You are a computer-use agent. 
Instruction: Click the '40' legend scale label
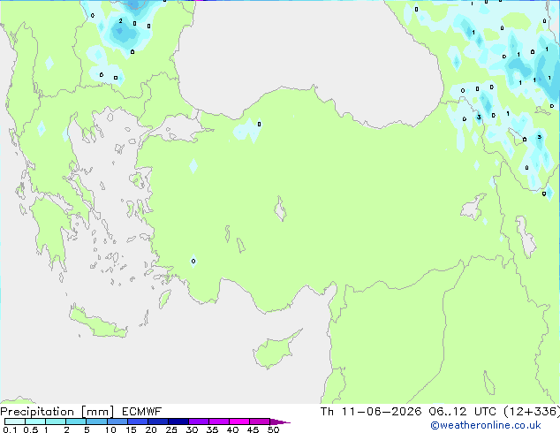(232, 429)
